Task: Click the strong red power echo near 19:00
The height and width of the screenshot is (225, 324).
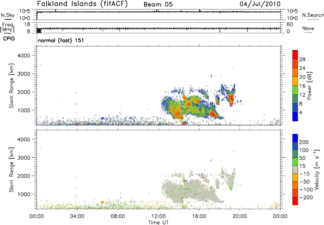Action: click(x=231, y=99)
